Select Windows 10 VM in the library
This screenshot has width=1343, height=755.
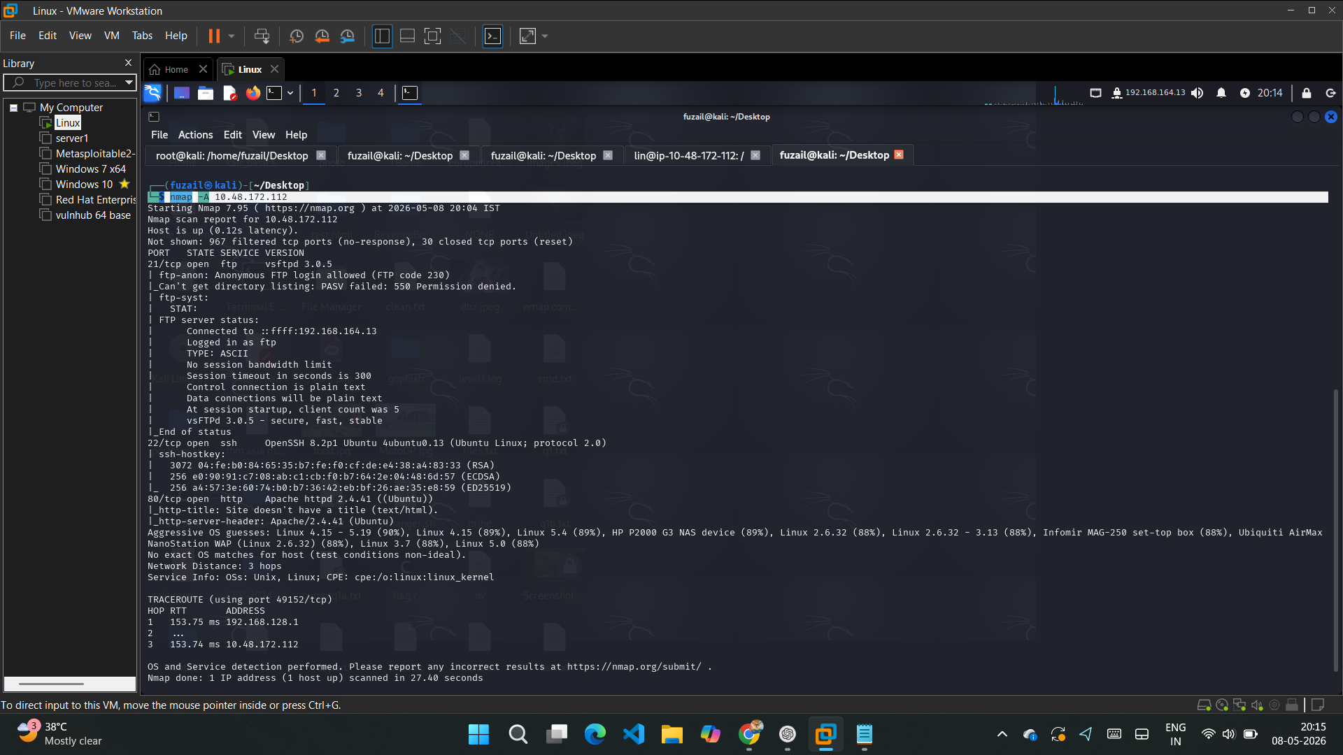[84, 185]
